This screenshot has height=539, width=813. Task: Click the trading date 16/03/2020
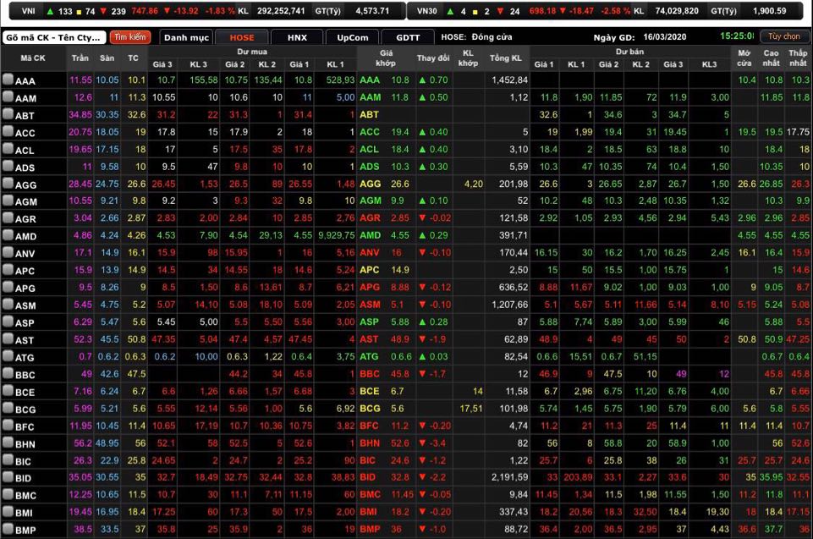[x=664, y=37]
